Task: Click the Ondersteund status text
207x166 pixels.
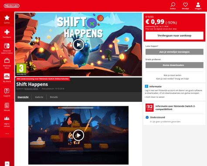Action: [x=157, y=118]
